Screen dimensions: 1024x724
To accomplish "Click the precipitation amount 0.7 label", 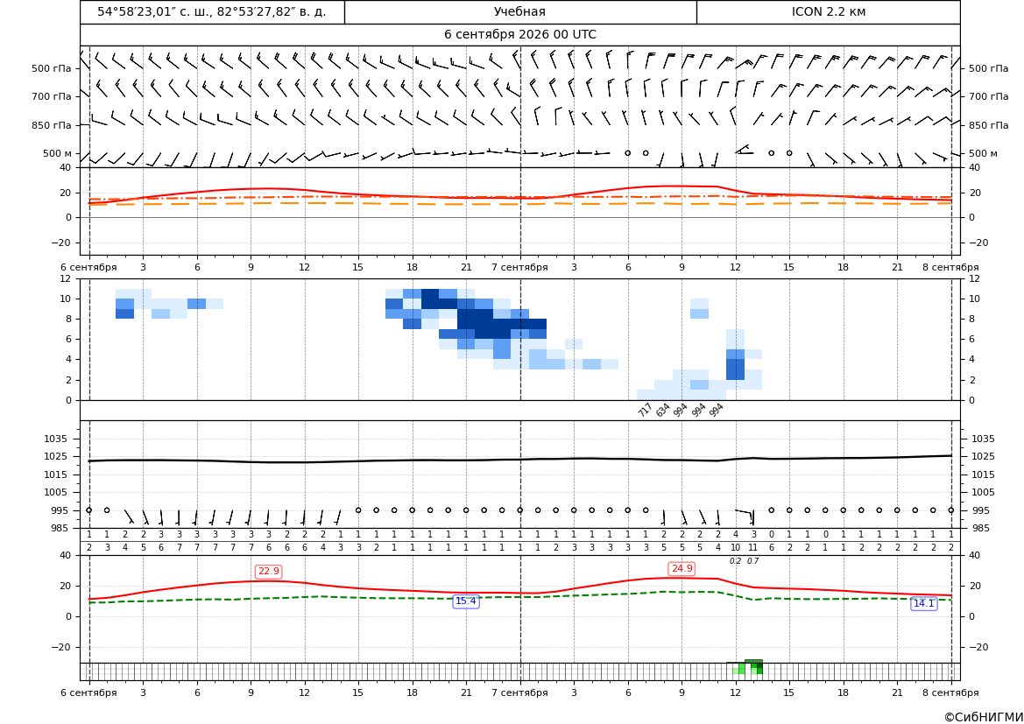I will pyautogui.click(x=753, y=561).
